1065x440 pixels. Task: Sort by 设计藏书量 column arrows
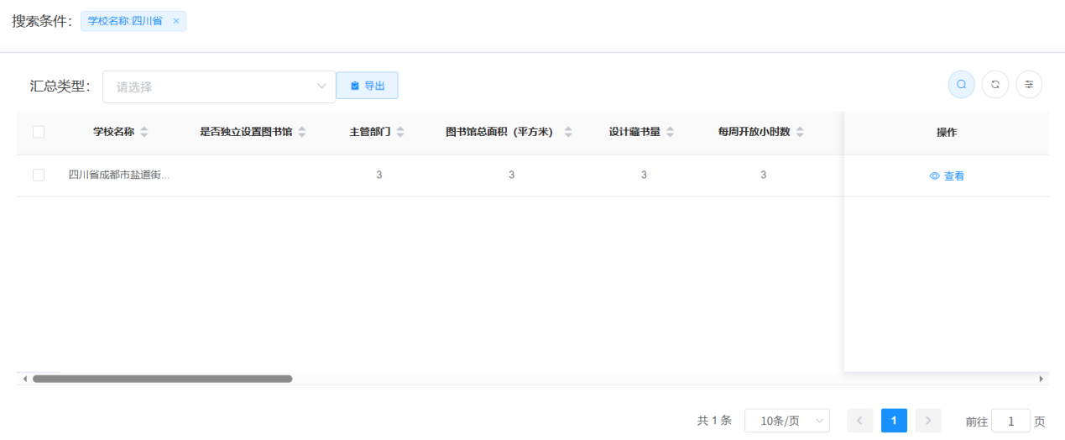(670, 133)
